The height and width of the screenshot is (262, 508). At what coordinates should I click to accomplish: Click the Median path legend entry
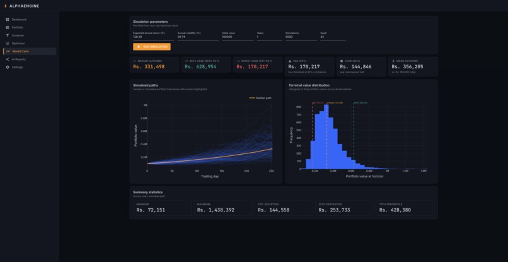click(260, 98)
